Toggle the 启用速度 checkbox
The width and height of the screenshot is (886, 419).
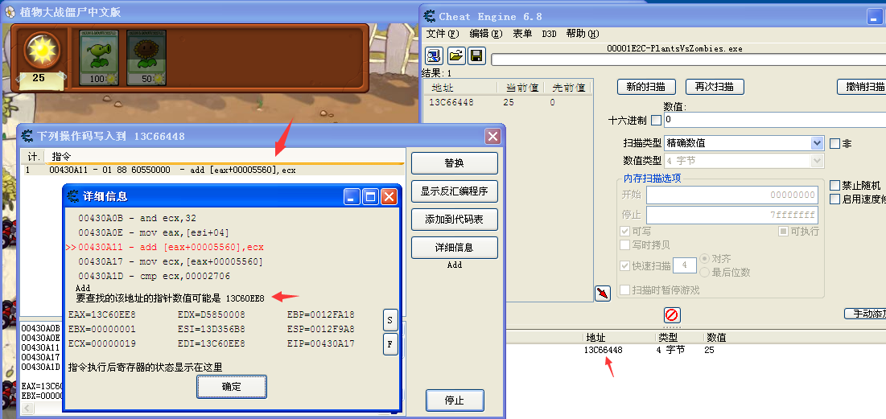point(834,199)
